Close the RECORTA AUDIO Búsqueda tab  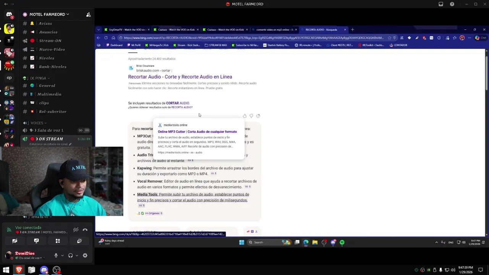(345, 29)
